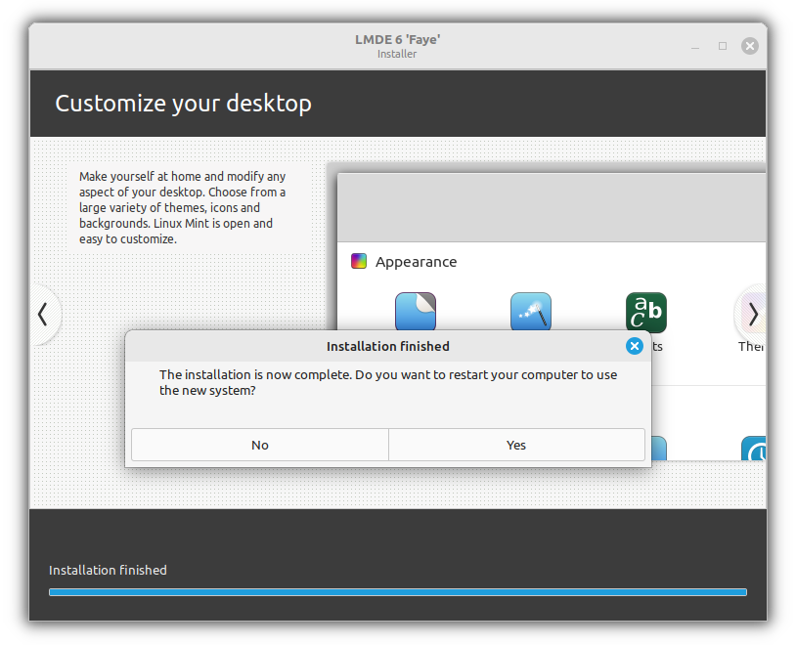Click the installation progress bar

tap(397, 591)
